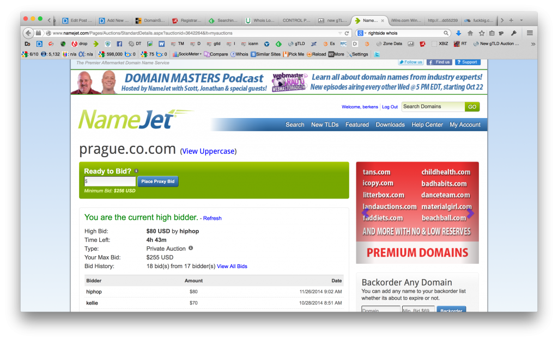This screenshot has width=558, height=341.
Task: Click the Place Proxy Bid button
Action: 158,181
